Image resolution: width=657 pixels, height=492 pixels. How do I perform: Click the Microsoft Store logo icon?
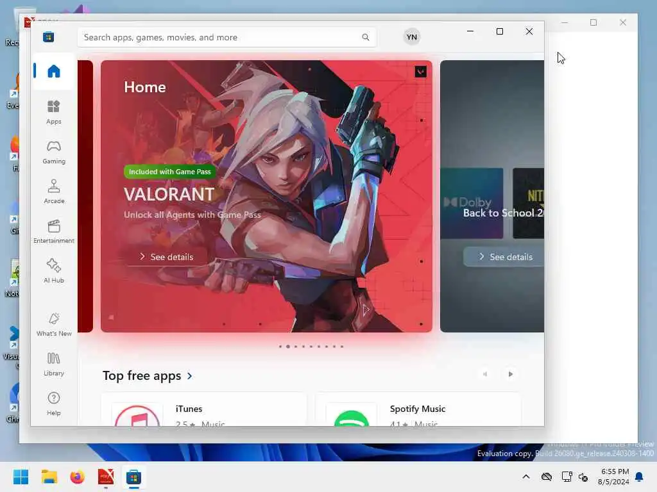tap(49, 37)
